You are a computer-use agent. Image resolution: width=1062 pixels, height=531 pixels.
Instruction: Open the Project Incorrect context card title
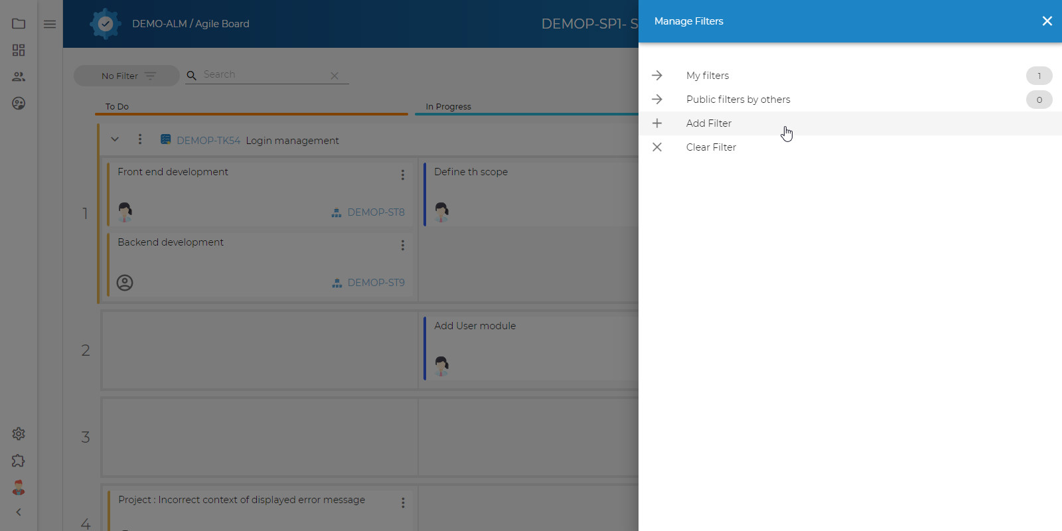point(242,500)
